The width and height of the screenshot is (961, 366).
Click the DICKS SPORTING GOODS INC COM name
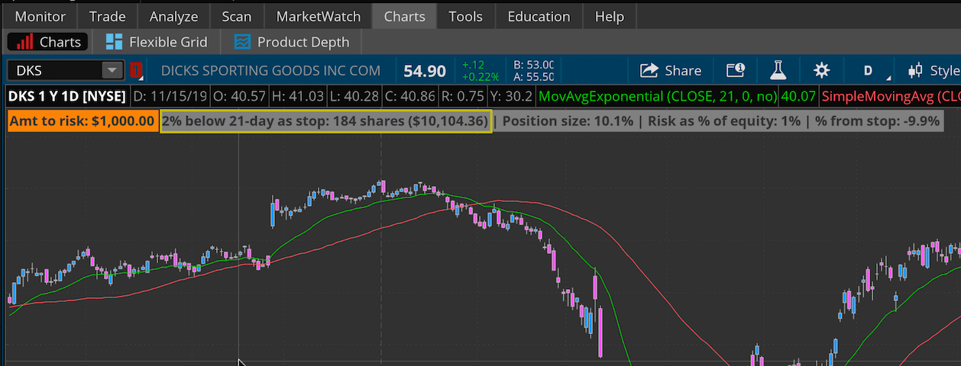click(270, 70)
